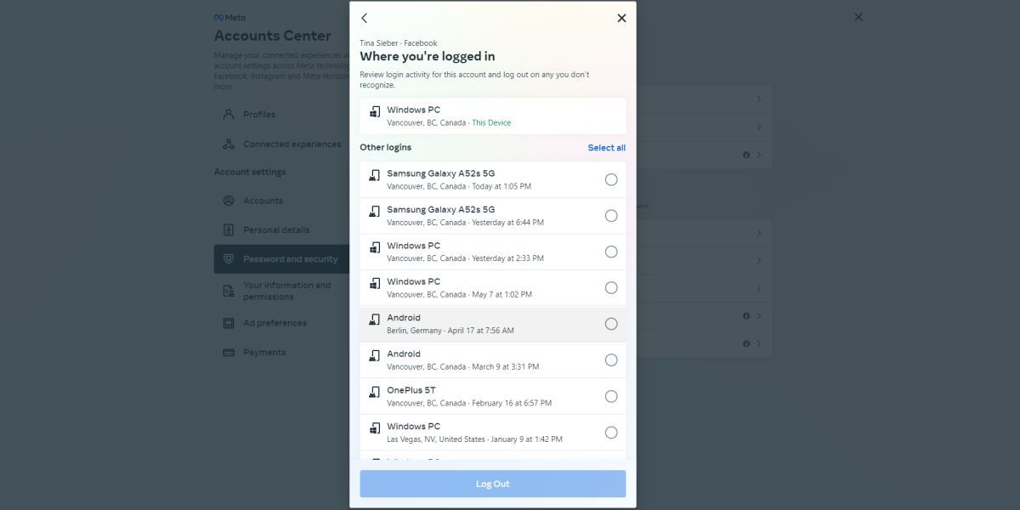The width and height of the screenshot is (1020, 510).
Task: Open the Accounts settings menu item
Action: pyautogui.click(x=263, y=201)
